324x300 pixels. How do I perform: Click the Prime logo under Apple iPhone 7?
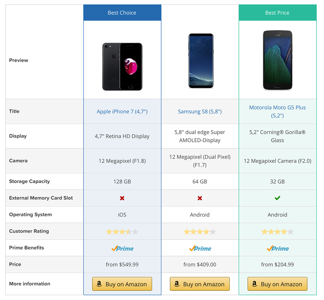point(122,248)
